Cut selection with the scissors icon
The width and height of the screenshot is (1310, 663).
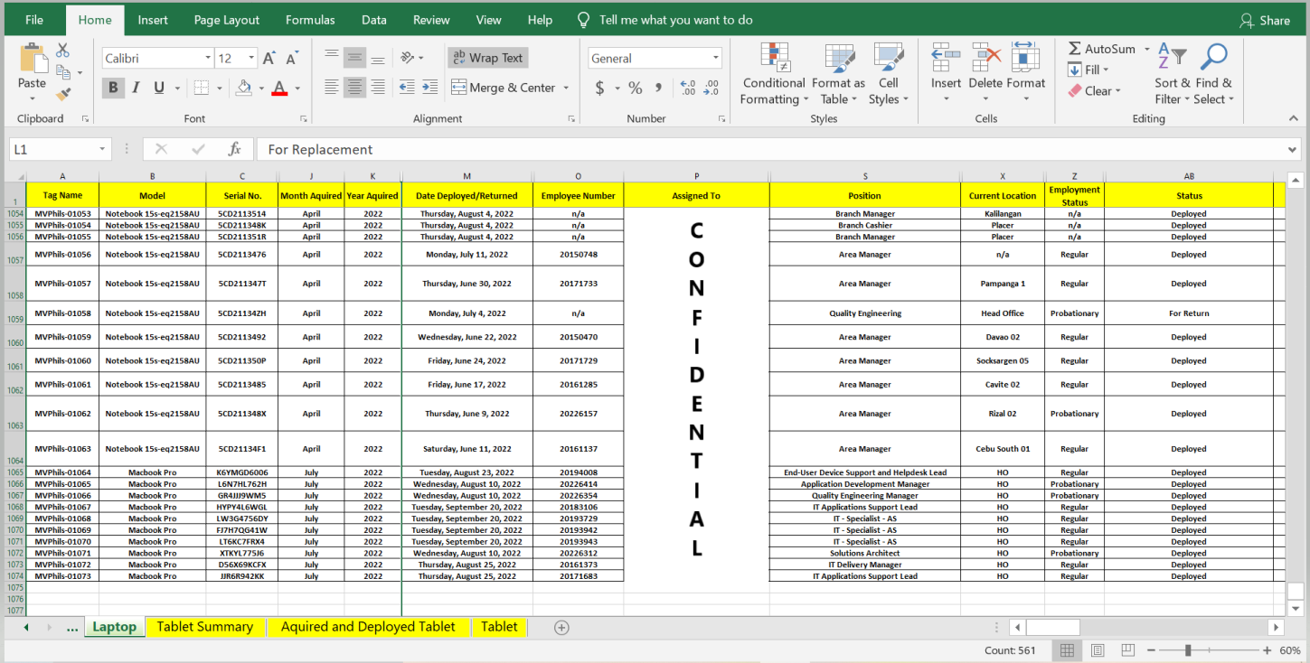(x=63, y=51)
